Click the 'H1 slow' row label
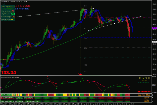Image resolution: width=157 pixels, height=105 pixels. point(146,99)
